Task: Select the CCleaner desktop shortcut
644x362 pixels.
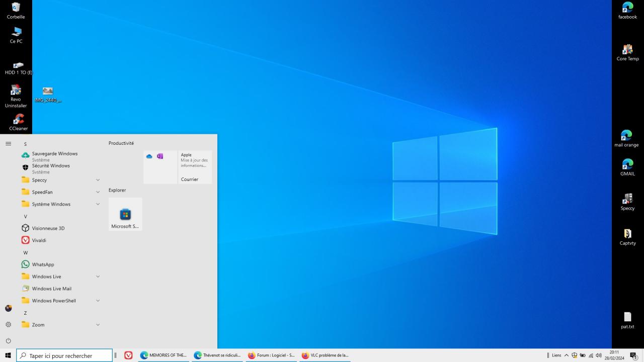Action: (19, 122)
